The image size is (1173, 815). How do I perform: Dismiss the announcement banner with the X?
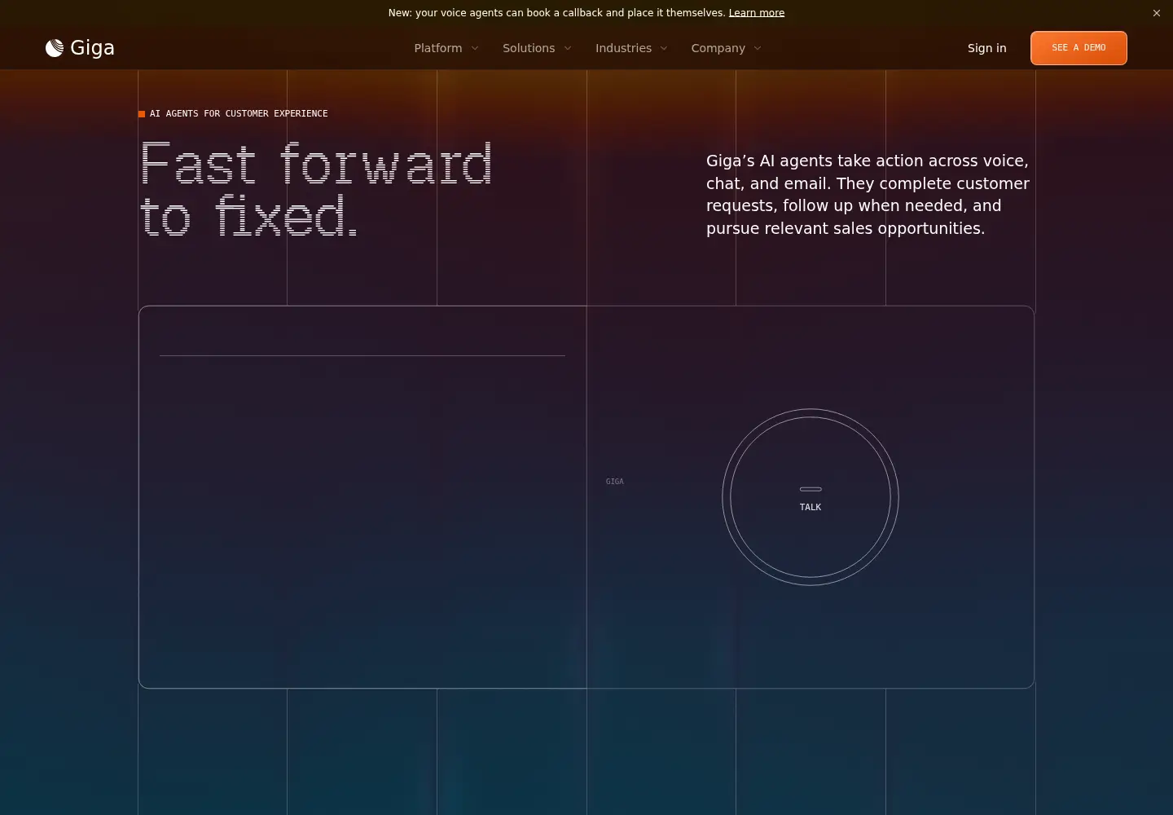[x=1156, y=13]
